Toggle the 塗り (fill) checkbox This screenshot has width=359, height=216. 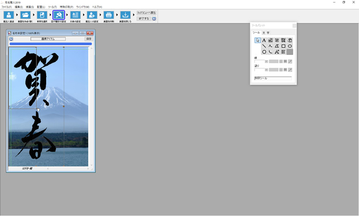click(267, 69)
